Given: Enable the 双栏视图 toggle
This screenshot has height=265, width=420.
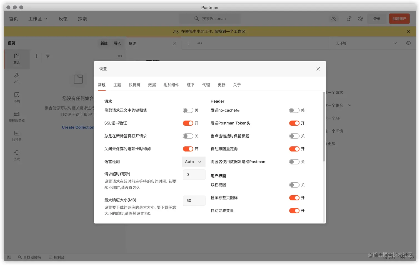Looking at the screenshot, I should click(294, 185).
